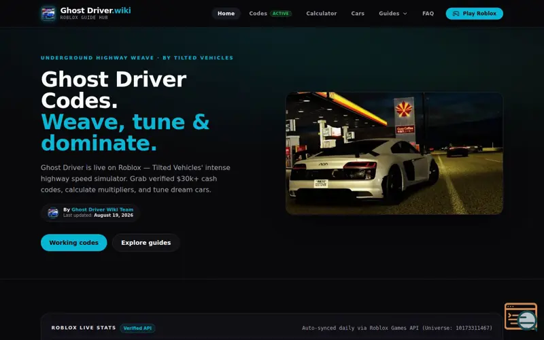The height and width of the screenshot is (340, 544).
Task: Click the Guides chevron arrow
Action: (x=405, y=14)
